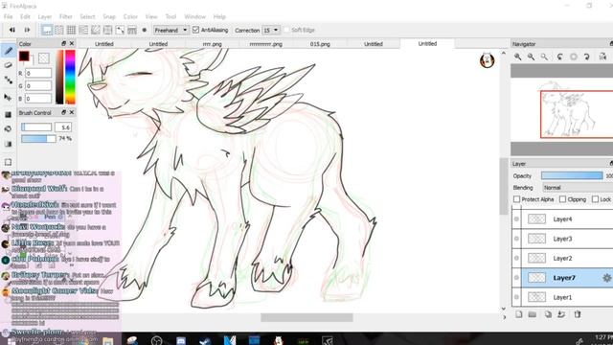Close the Color panel
The width and height of the screenshot is (613, 345).
tap(72, 43)
